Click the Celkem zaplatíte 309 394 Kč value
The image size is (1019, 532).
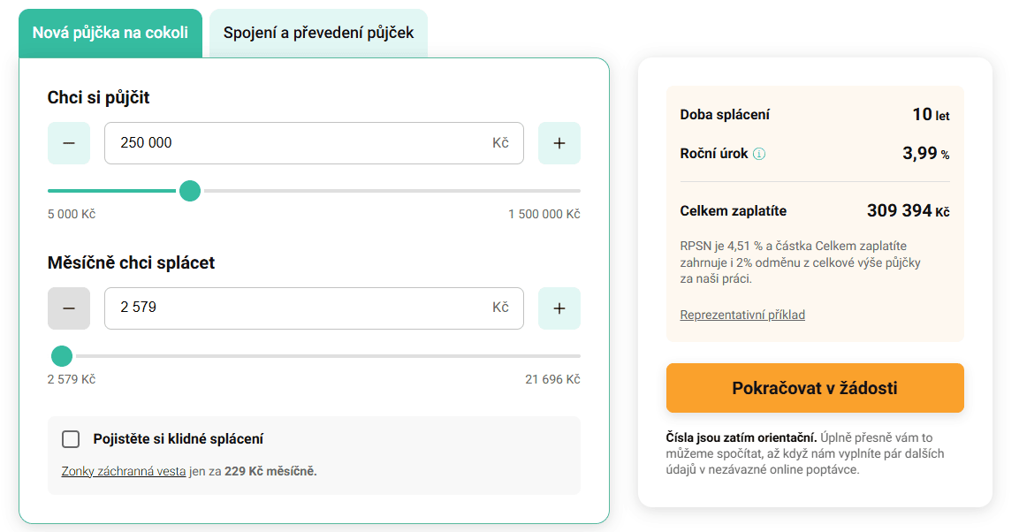coord(908,211)
